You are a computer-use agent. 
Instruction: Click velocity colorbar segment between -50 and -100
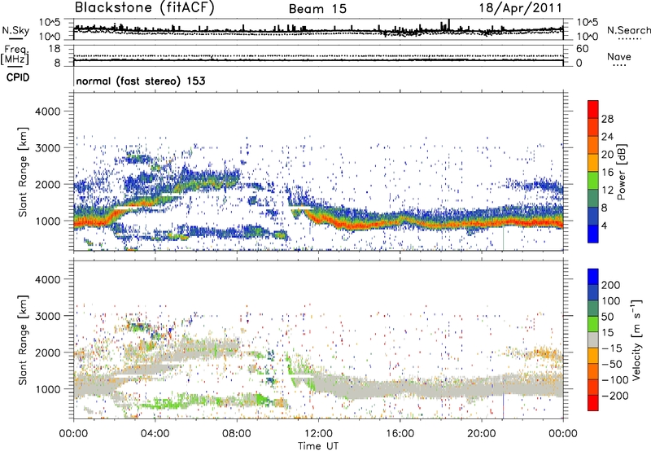pos(593,371)
